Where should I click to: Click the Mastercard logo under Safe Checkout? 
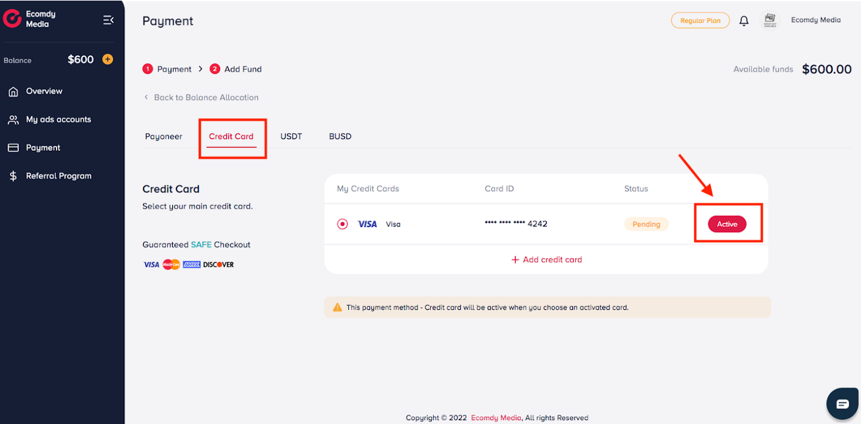tap(171, 265)
